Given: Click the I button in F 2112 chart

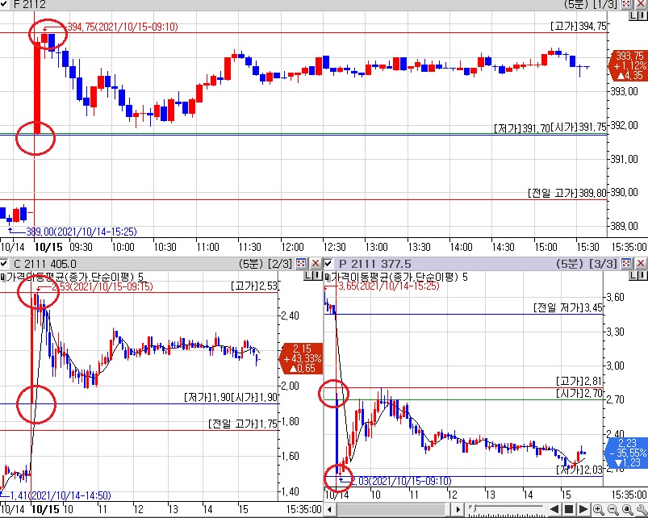Looking at the screenshot, I should click(642, 15).
